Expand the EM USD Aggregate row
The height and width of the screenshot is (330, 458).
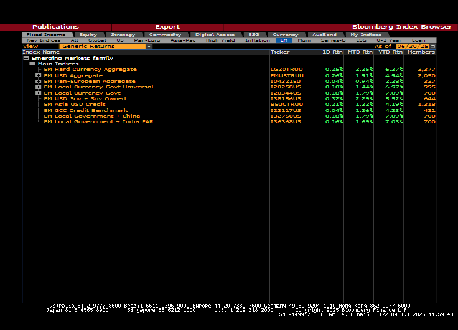click(x=38, y=75)
